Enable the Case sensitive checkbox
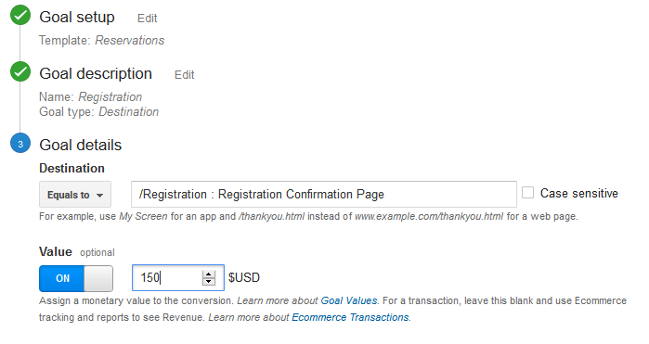649x344 pixels. [527, 193]
